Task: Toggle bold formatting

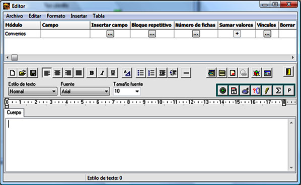Action: (x=92, y=73)
